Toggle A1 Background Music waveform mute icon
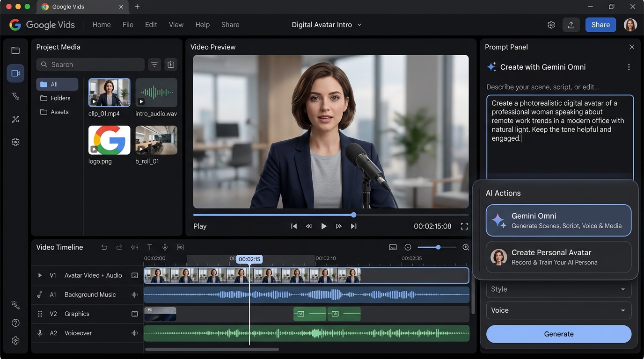Viewport: 644px width, 359px height. pos(135,294)
